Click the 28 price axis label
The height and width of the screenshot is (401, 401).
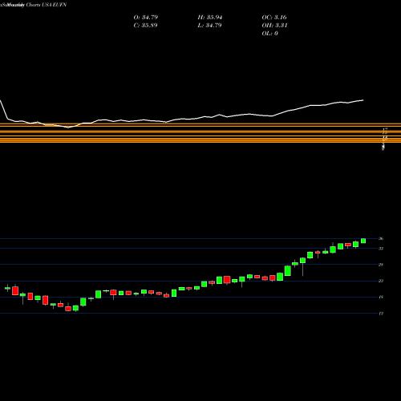point(381,265)
